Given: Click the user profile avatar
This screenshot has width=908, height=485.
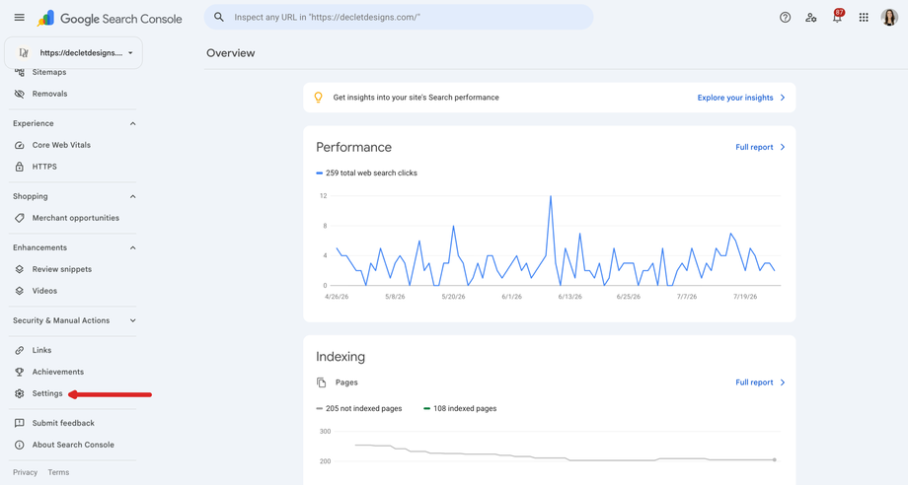Looking at the screenshot, I should (x=889, y=18).
